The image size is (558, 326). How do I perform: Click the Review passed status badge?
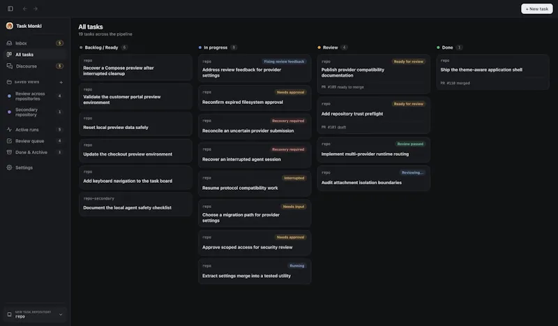pyautogui.click(x=410, y=144)
